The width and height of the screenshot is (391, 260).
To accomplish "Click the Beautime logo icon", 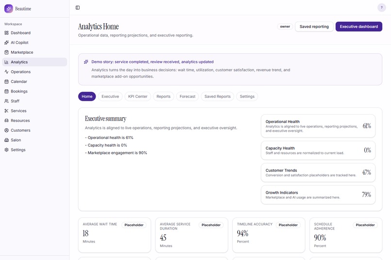I will (x=8, y=8).
